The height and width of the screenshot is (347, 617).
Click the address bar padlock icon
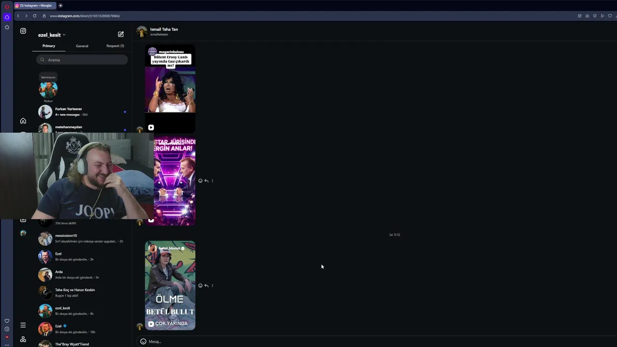tap(44, 16)
